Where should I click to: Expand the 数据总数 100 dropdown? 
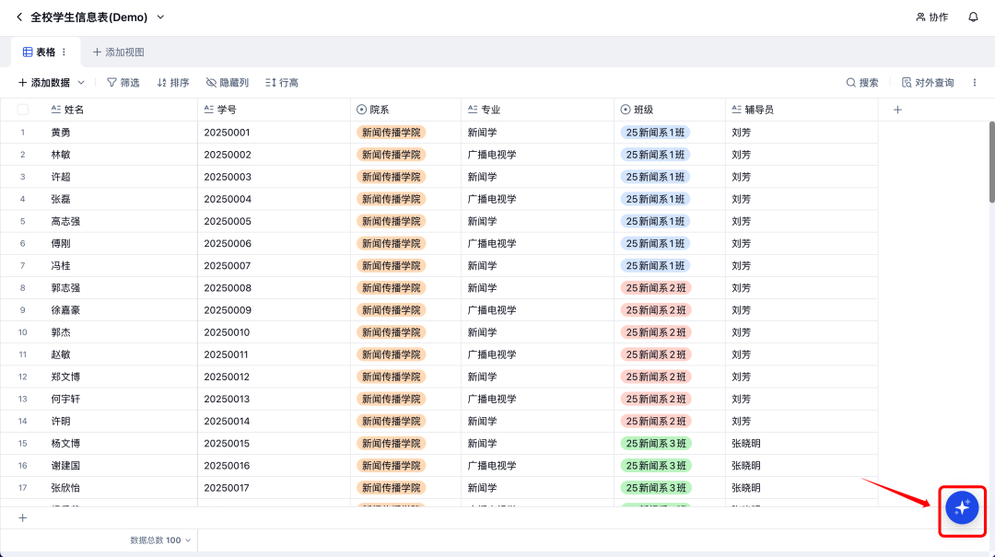click(160, 540)
